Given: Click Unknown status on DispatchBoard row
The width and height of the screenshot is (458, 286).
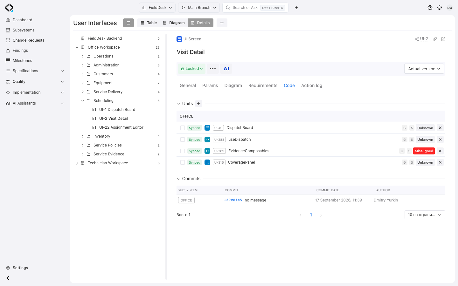Looking at the screenshot, I should [425, 128].
